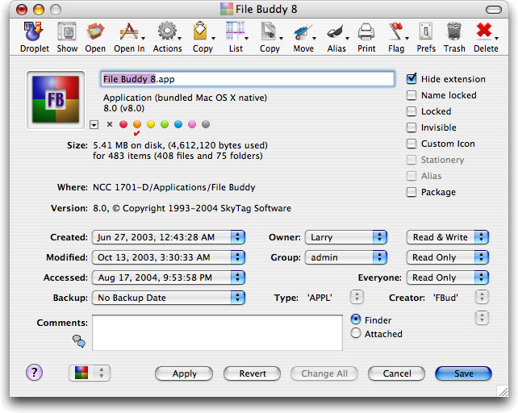
Task: Click the speech bubbles icon under Comments
Action: (x=79, y=341)
